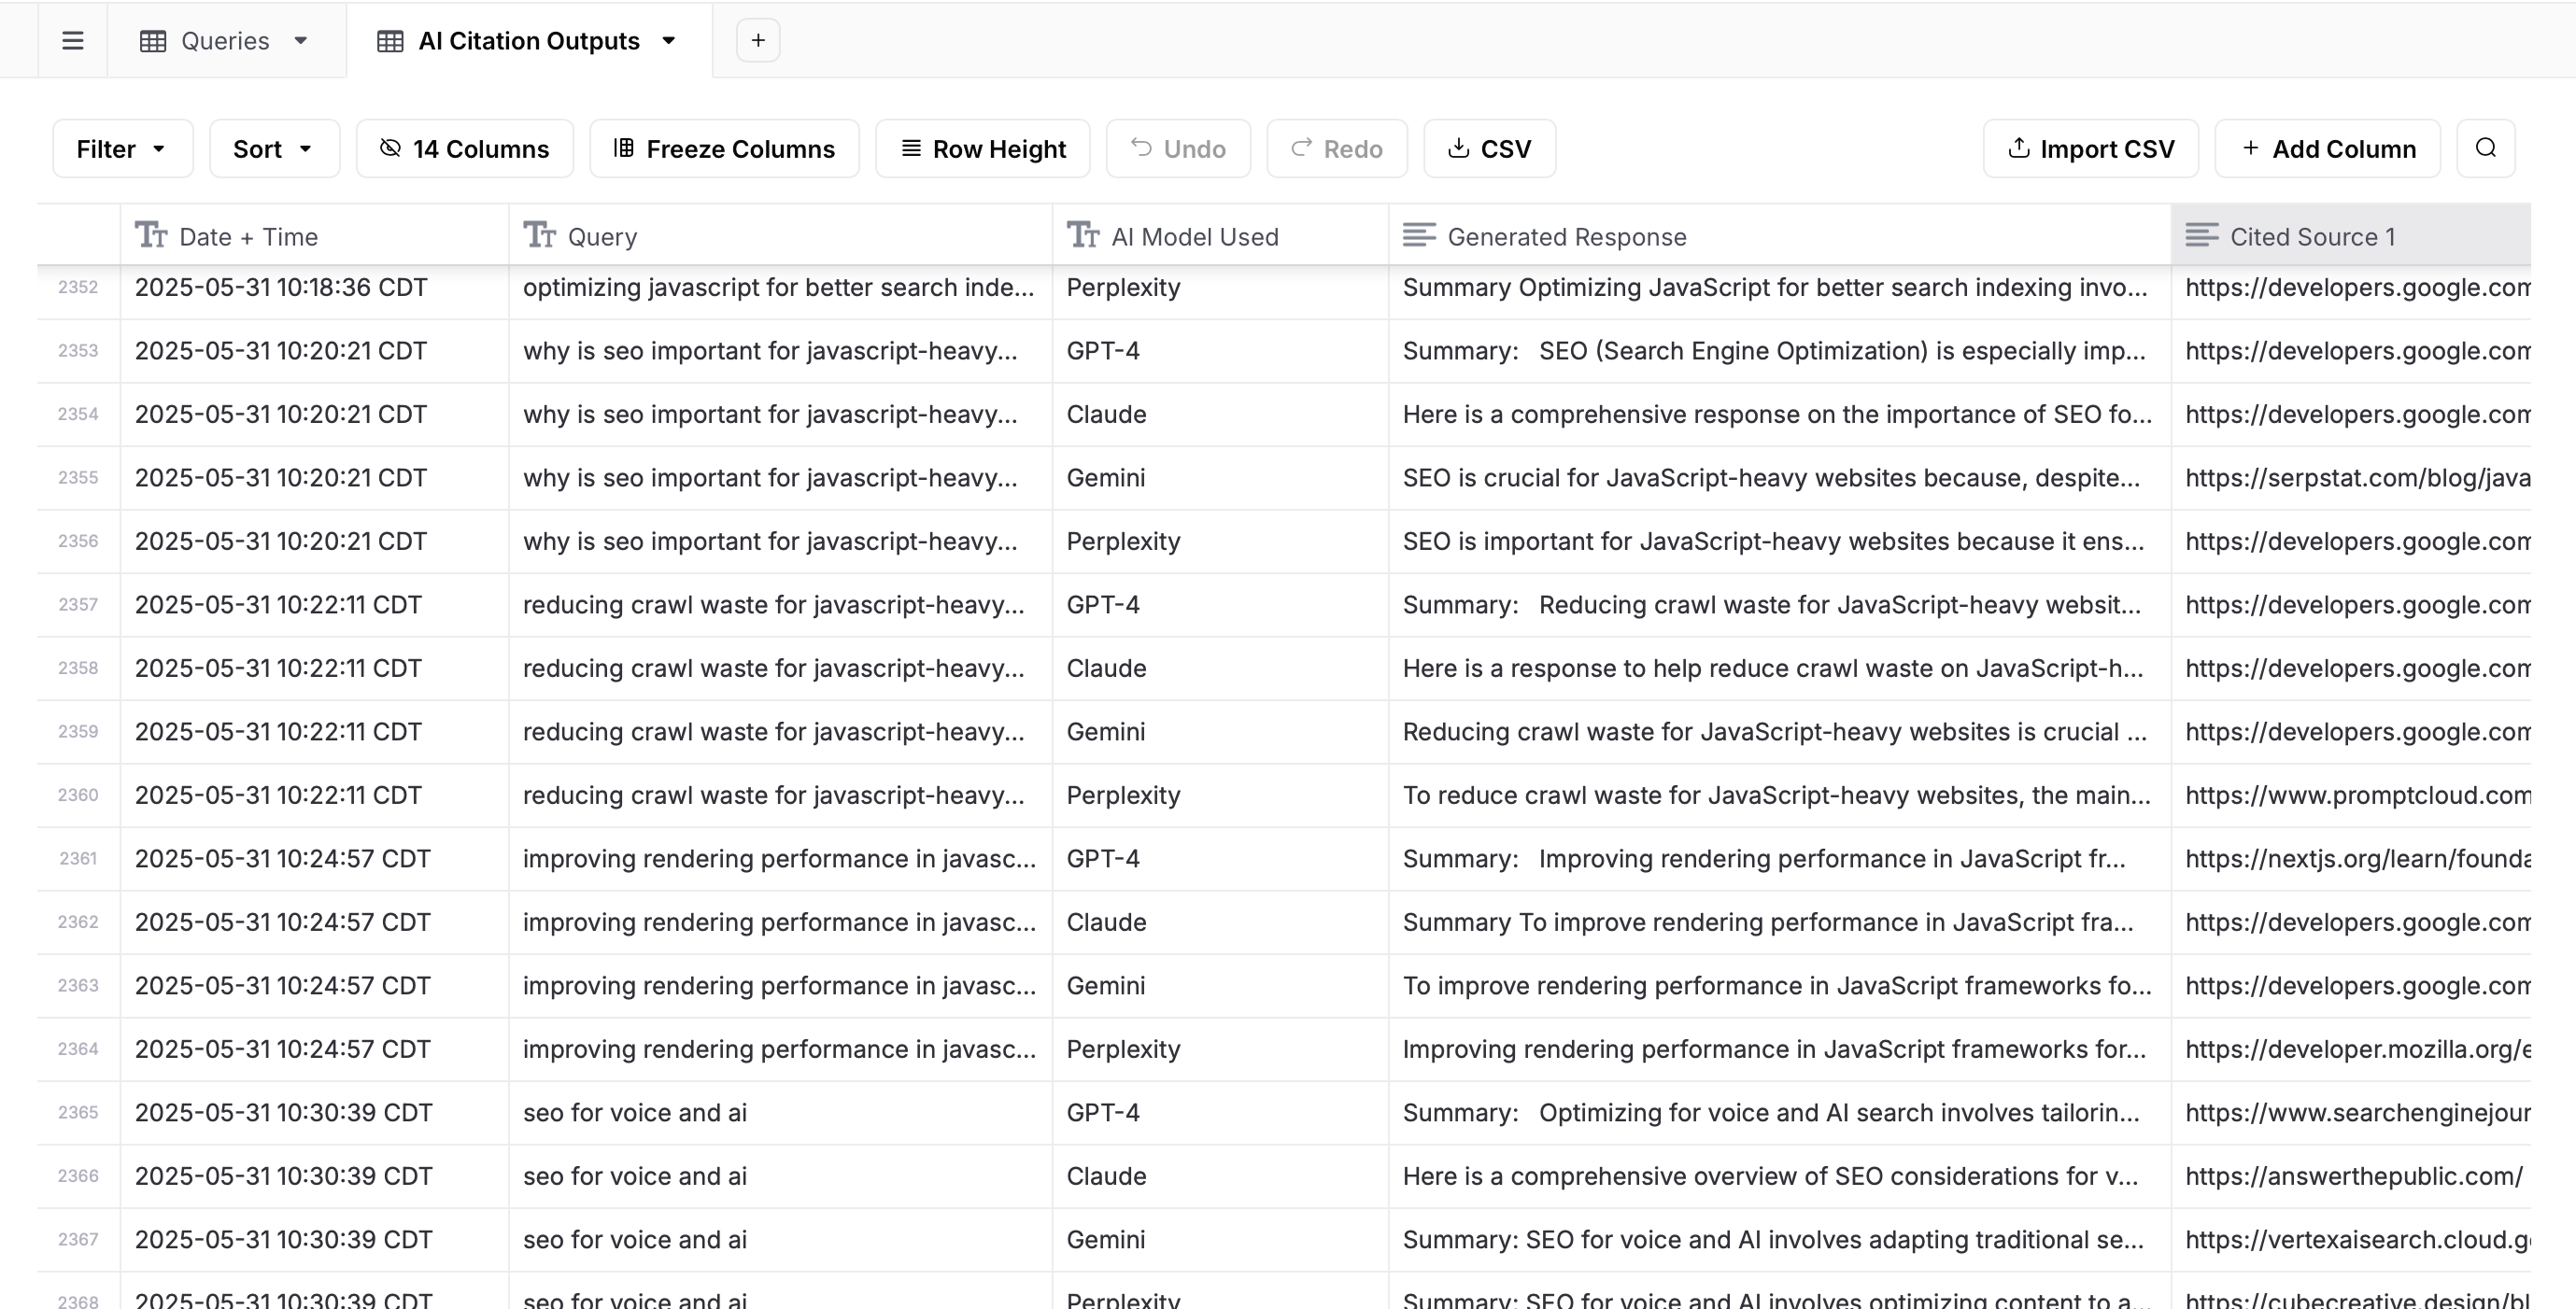Open the Freeze Columns option

(724, 149)
